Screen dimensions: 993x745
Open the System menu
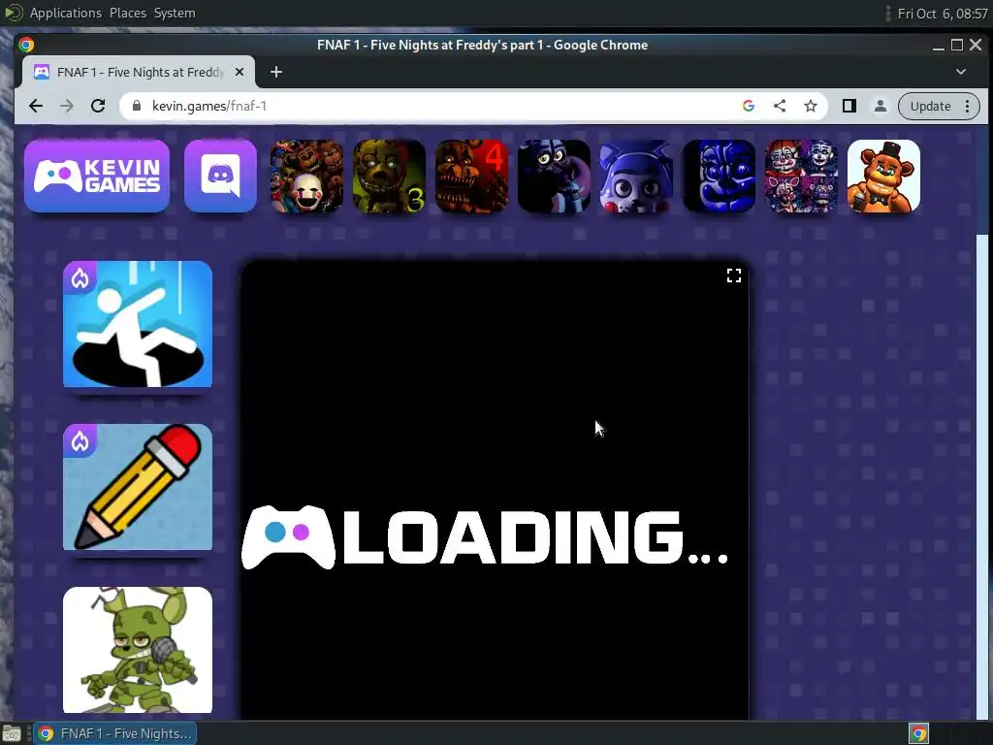pos(175,13)
